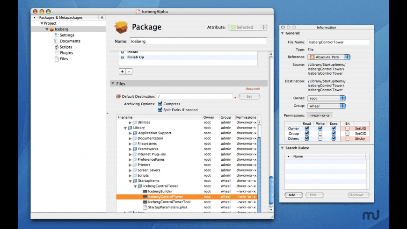Select the Settings icon in project tree
Viewport: 407px width, 229px height.
(x=56, y=35)
